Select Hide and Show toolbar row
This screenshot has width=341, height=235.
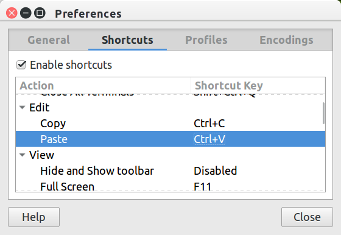click(x=170, y=170)
